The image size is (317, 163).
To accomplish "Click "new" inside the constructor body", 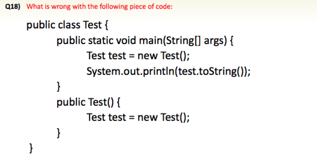I will [x=148, y=117].
